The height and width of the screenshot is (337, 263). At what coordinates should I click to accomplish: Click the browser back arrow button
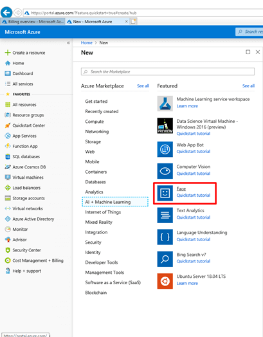(6, 12)
